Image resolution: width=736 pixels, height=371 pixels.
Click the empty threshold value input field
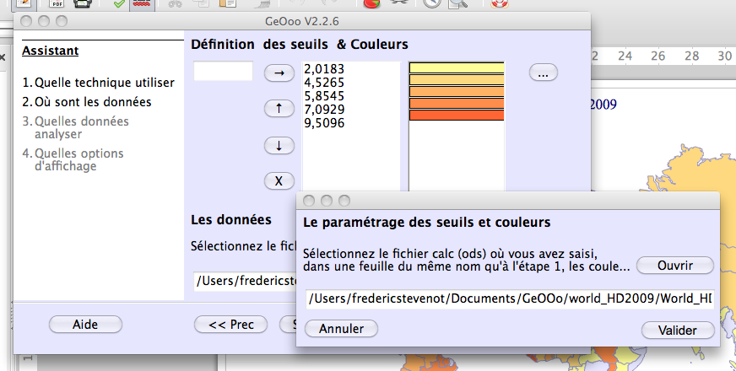click(224, 71)
